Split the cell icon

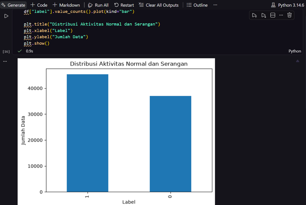(x=273, y=15)
